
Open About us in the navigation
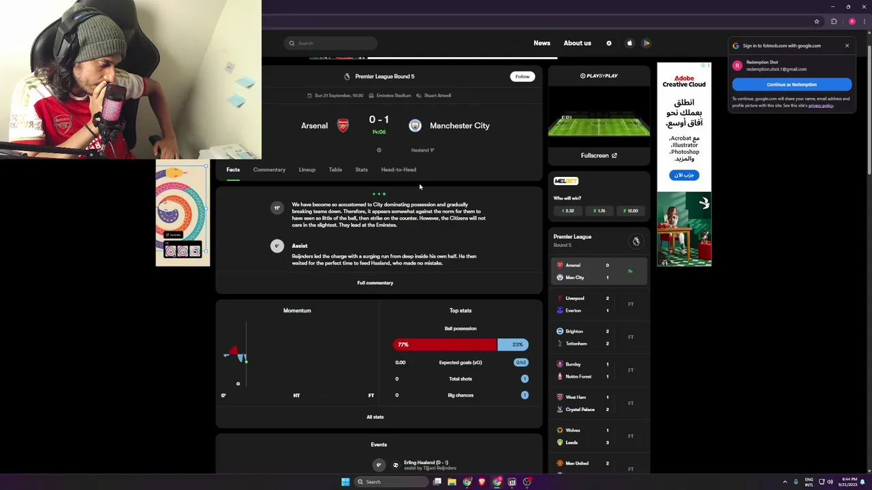point(577,43)
